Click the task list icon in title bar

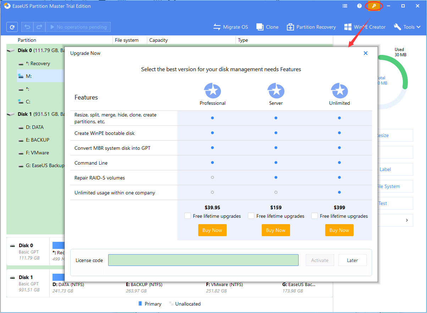point(345,6)
